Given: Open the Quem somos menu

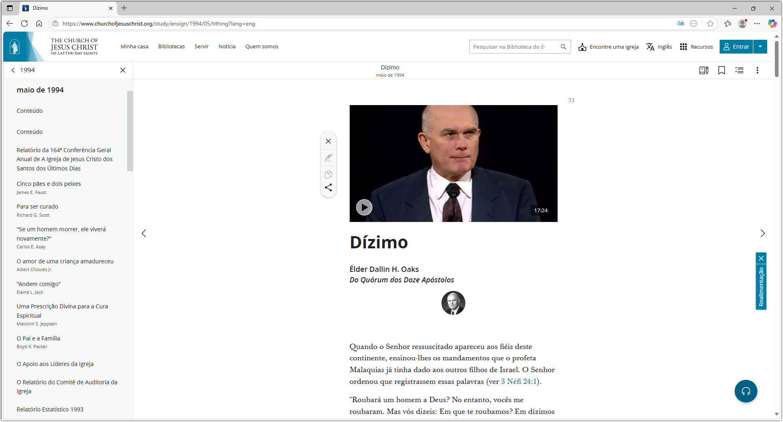Looking at the screenshot, I should (x=262, y=47).
